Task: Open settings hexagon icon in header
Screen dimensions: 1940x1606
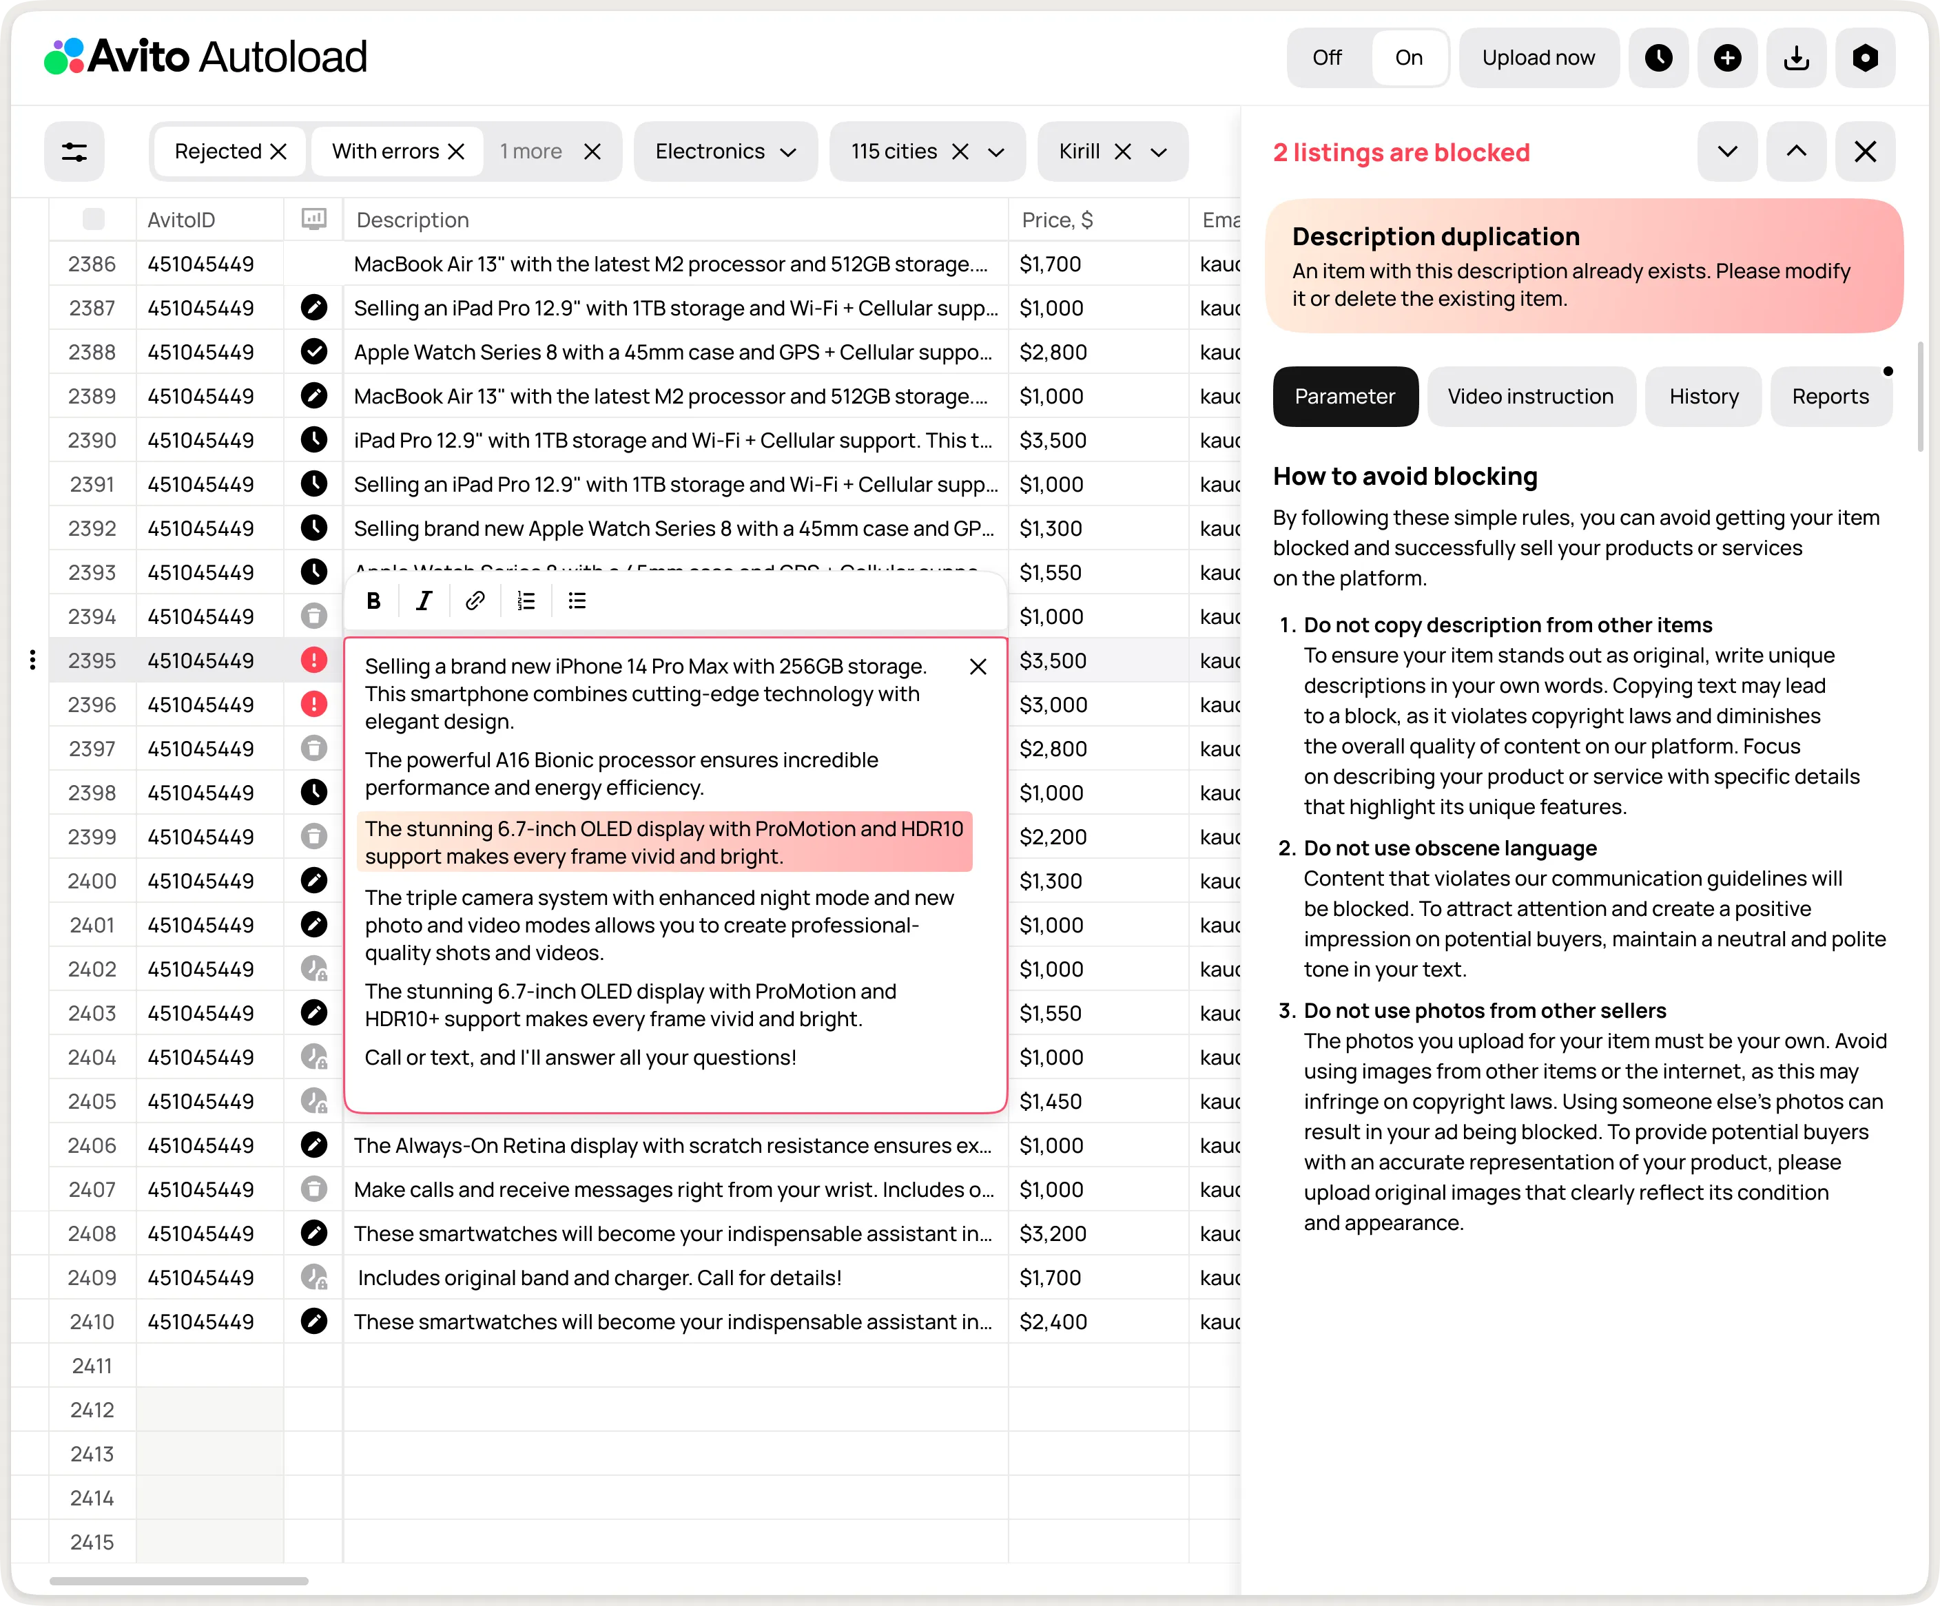Action: click(x=1865, y=57)
